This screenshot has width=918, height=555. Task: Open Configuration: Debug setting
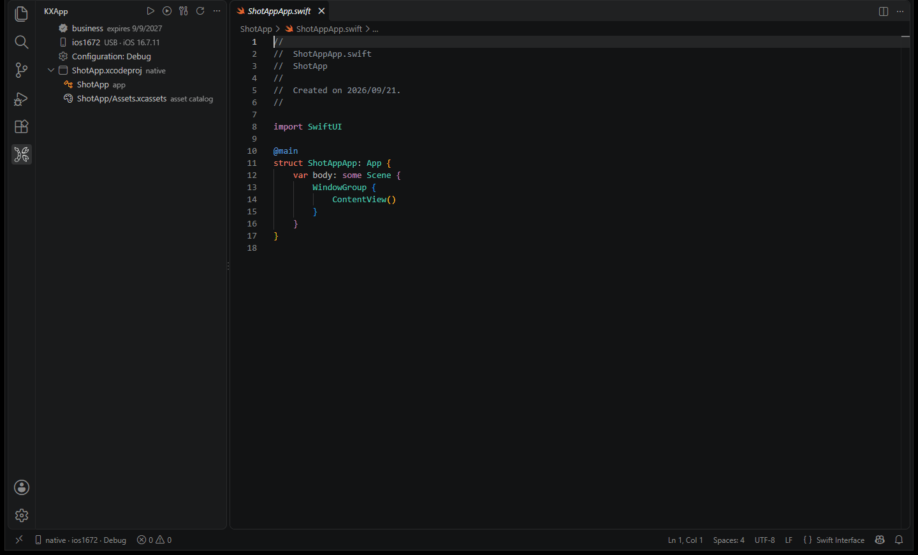131,56
